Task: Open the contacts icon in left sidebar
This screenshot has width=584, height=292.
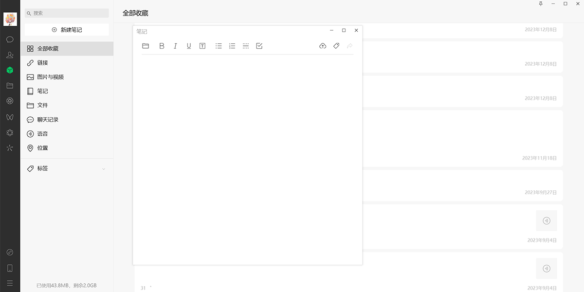Action: tap(10, 55)
